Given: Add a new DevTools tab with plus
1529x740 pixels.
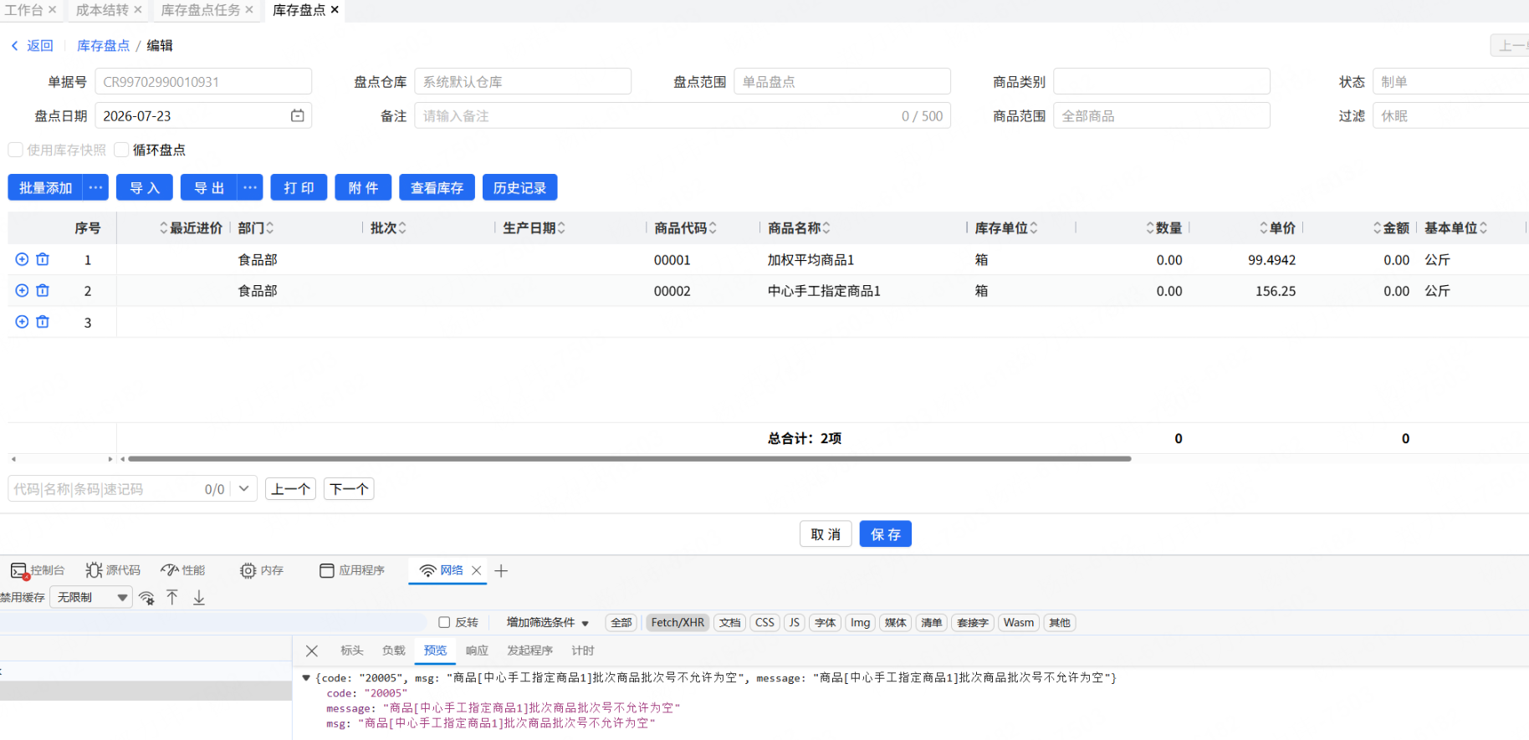Looking at the screenshot, I should (x=501, y=570).
